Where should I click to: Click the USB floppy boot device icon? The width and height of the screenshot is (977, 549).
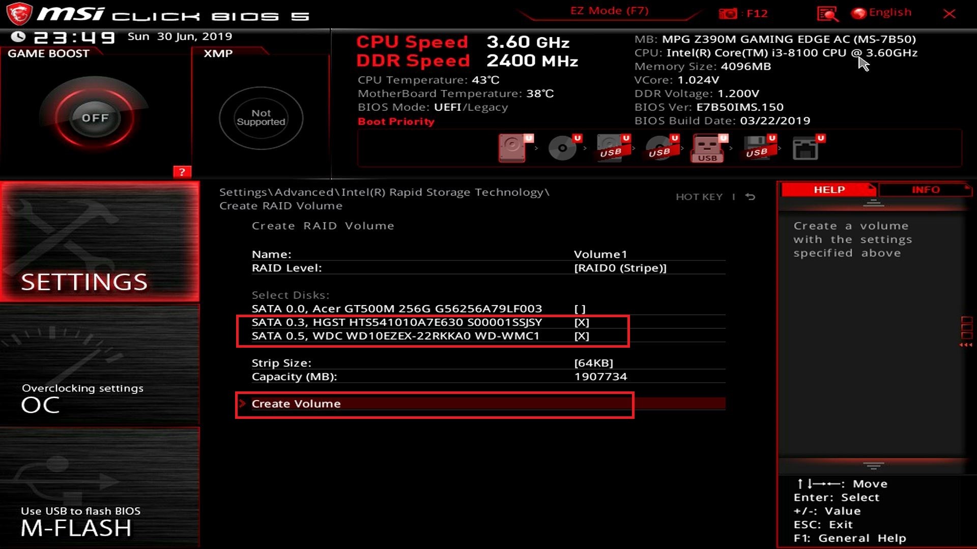click(757, 148)
